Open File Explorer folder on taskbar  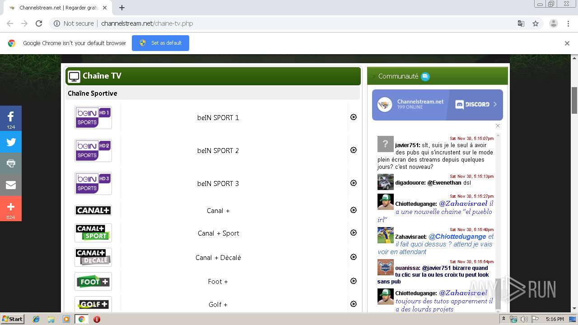click(51, 319)
